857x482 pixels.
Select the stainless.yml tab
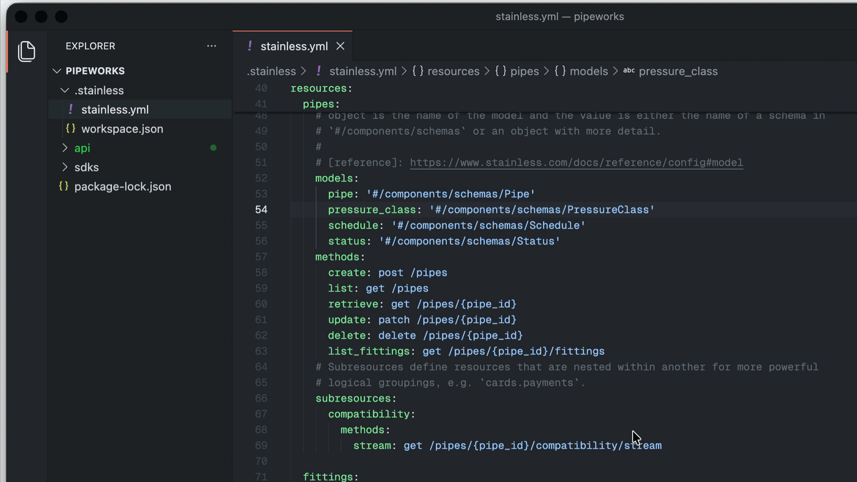click(x=294, y=46)
